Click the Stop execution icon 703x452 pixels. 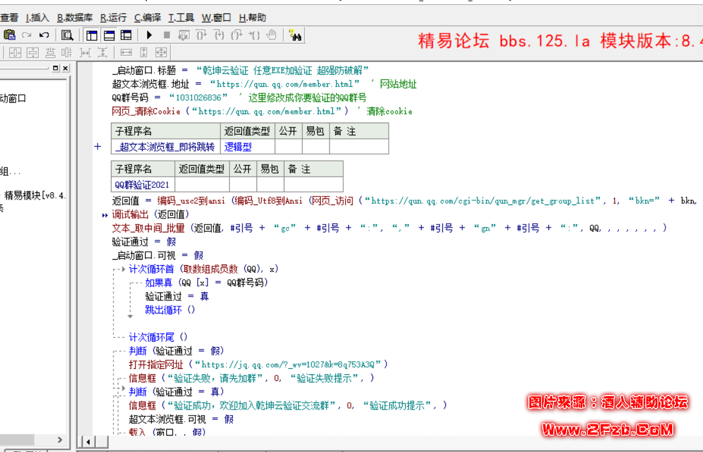coord(166,35)
